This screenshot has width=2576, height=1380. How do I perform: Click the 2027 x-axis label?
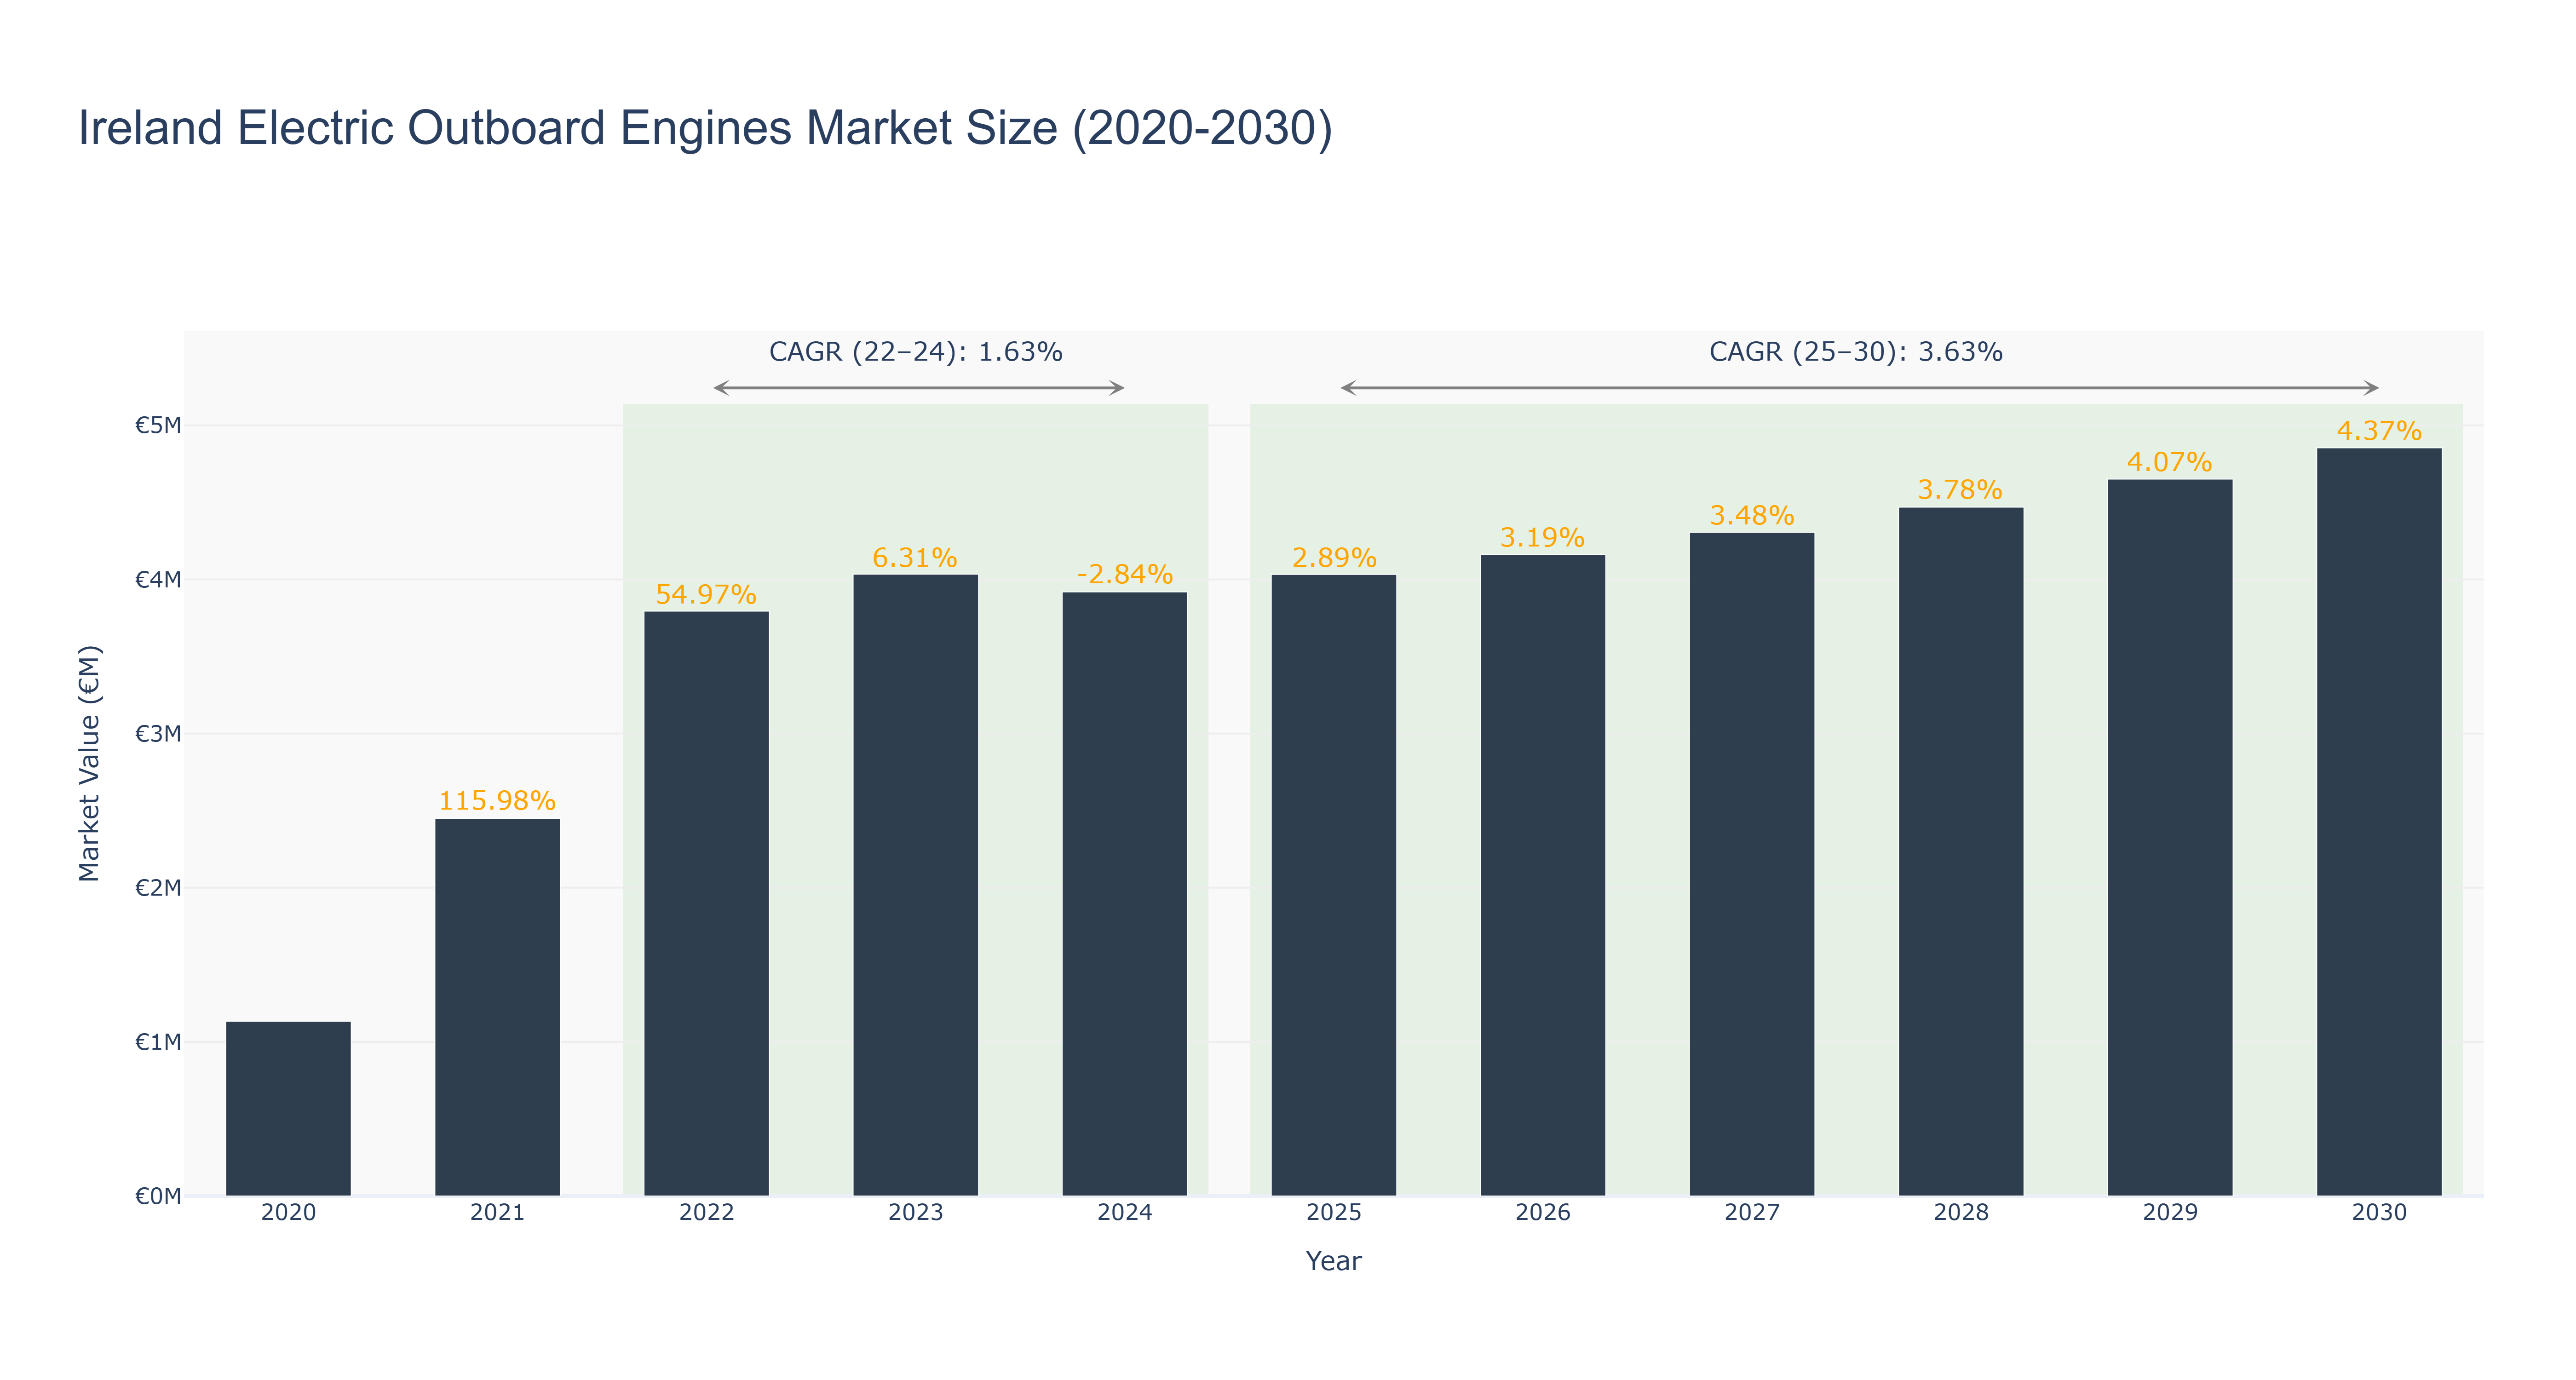(x=1751, y=1212)
